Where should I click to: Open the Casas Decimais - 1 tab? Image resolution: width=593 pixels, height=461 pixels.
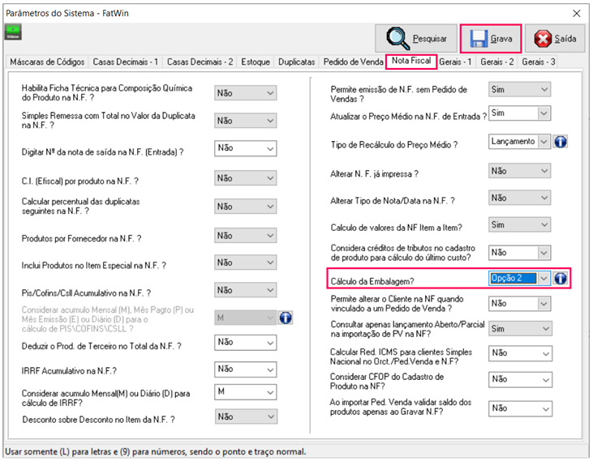click(126, 62)
